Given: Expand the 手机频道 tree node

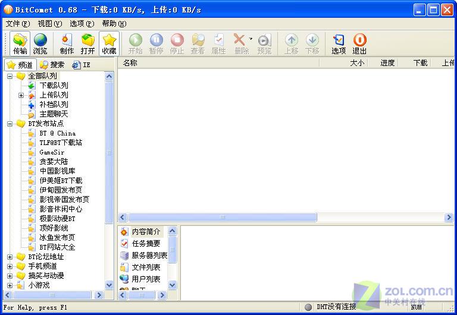Looking at the screenshot, I should pos(10,266).
